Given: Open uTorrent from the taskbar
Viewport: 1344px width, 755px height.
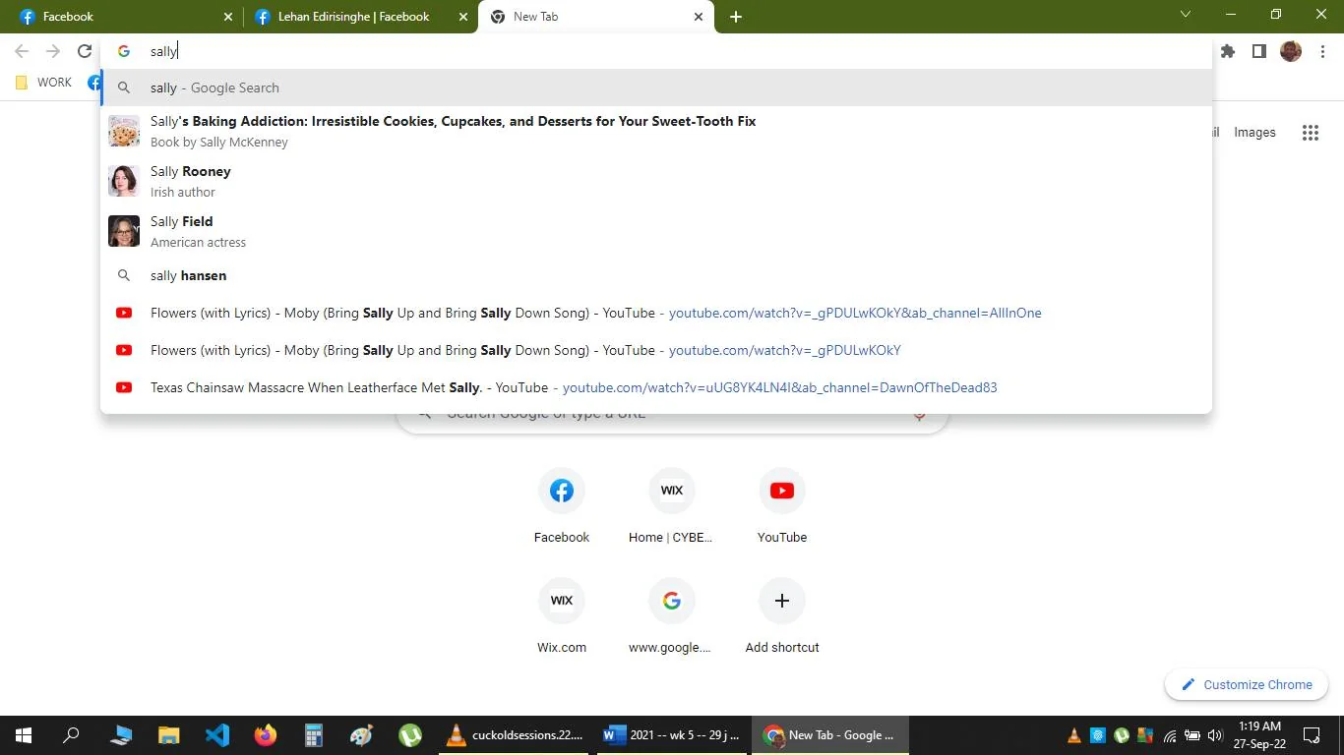Looking at the screenshot, I should click(x=410, y=735).
